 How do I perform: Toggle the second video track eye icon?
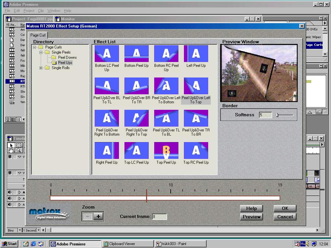point(10,173)
